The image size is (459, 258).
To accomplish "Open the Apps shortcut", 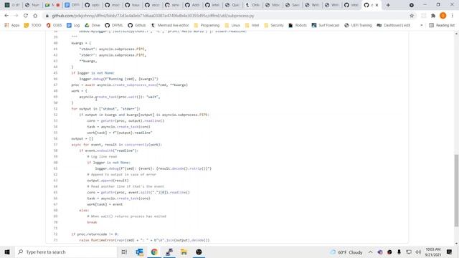I will pos(11,26).
